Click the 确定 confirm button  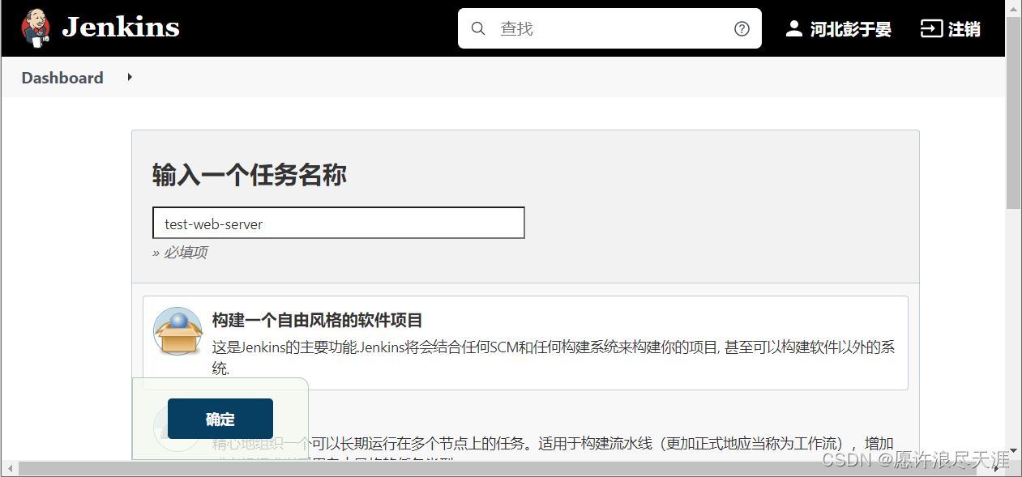tap(220, 419)
